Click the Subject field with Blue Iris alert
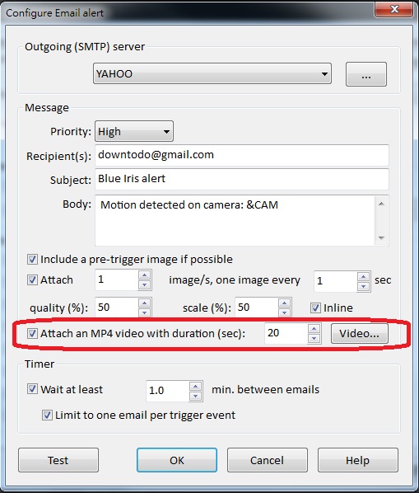419x493 pixels. 242,179
